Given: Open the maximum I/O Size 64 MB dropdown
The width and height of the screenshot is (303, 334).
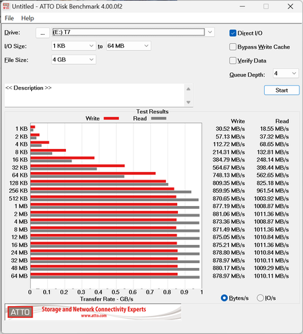Looking at the screenshot, I should (129, 46).
